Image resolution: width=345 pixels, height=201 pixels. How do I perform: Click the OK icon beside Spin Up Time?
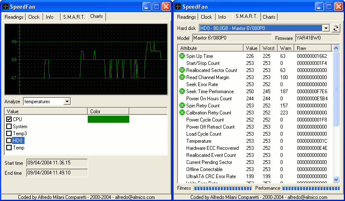click(x=182, y=56)
